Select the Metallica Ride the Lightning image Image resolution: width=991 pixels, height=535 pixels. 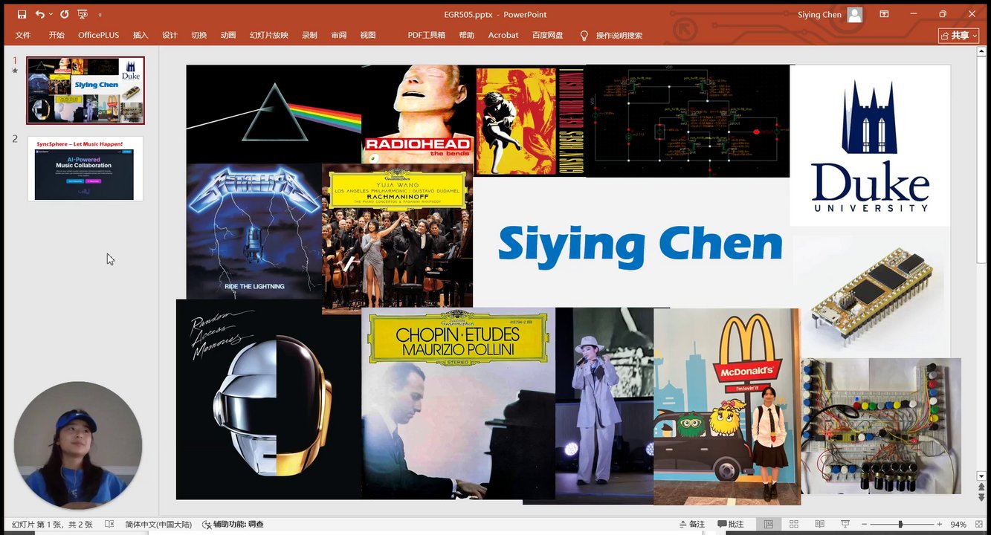click(x=254, y=231)
